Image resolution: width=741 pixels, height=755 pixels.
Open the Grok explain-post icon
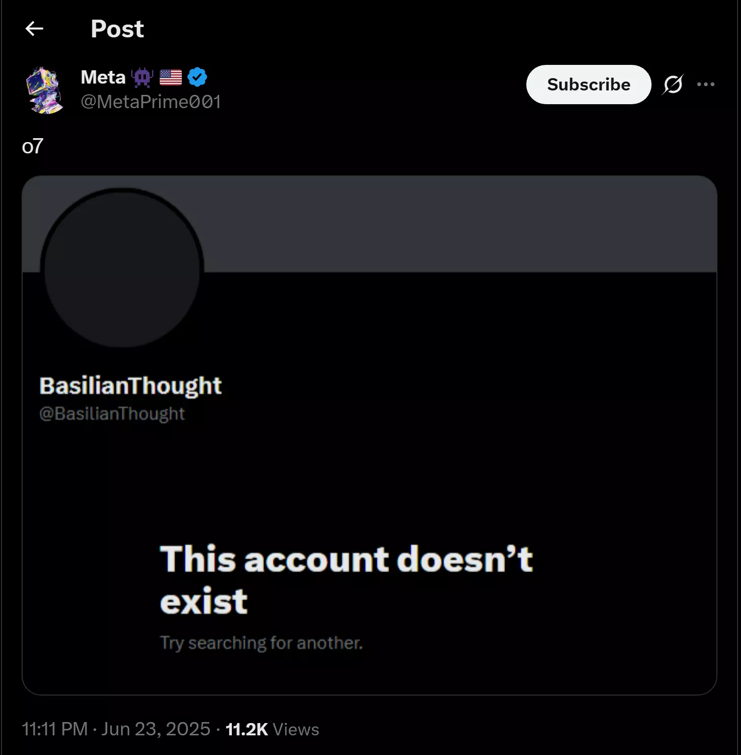pyautogui.click(x=673, y=85)
